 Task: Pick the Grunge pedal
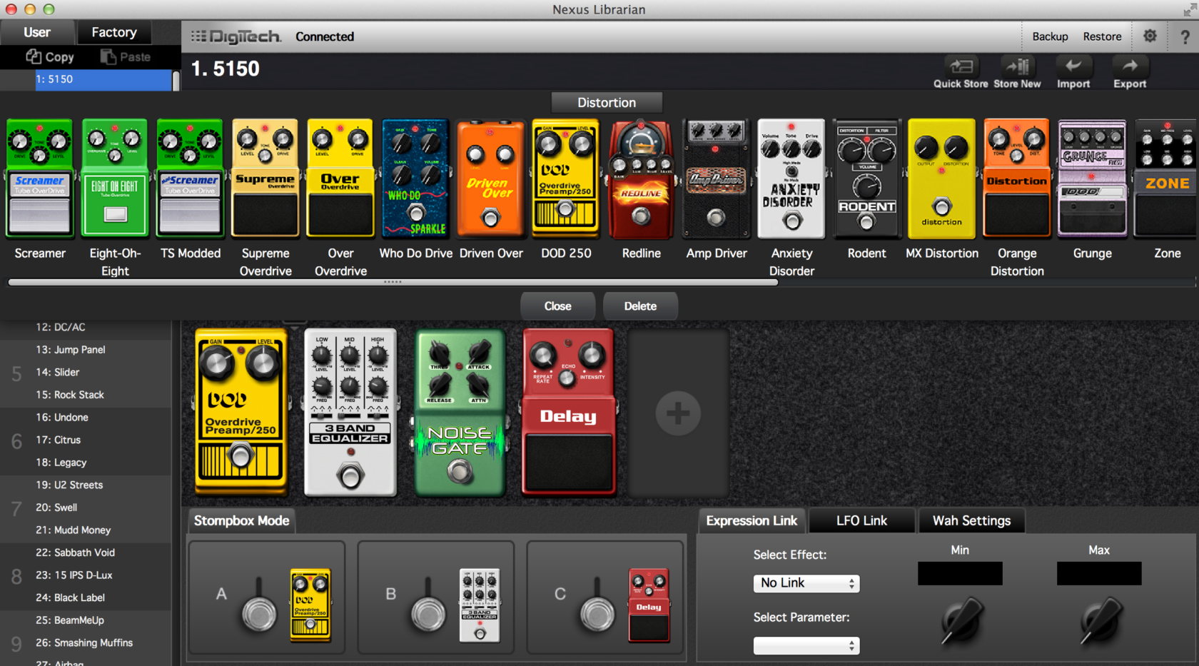tap(1092, 178)
